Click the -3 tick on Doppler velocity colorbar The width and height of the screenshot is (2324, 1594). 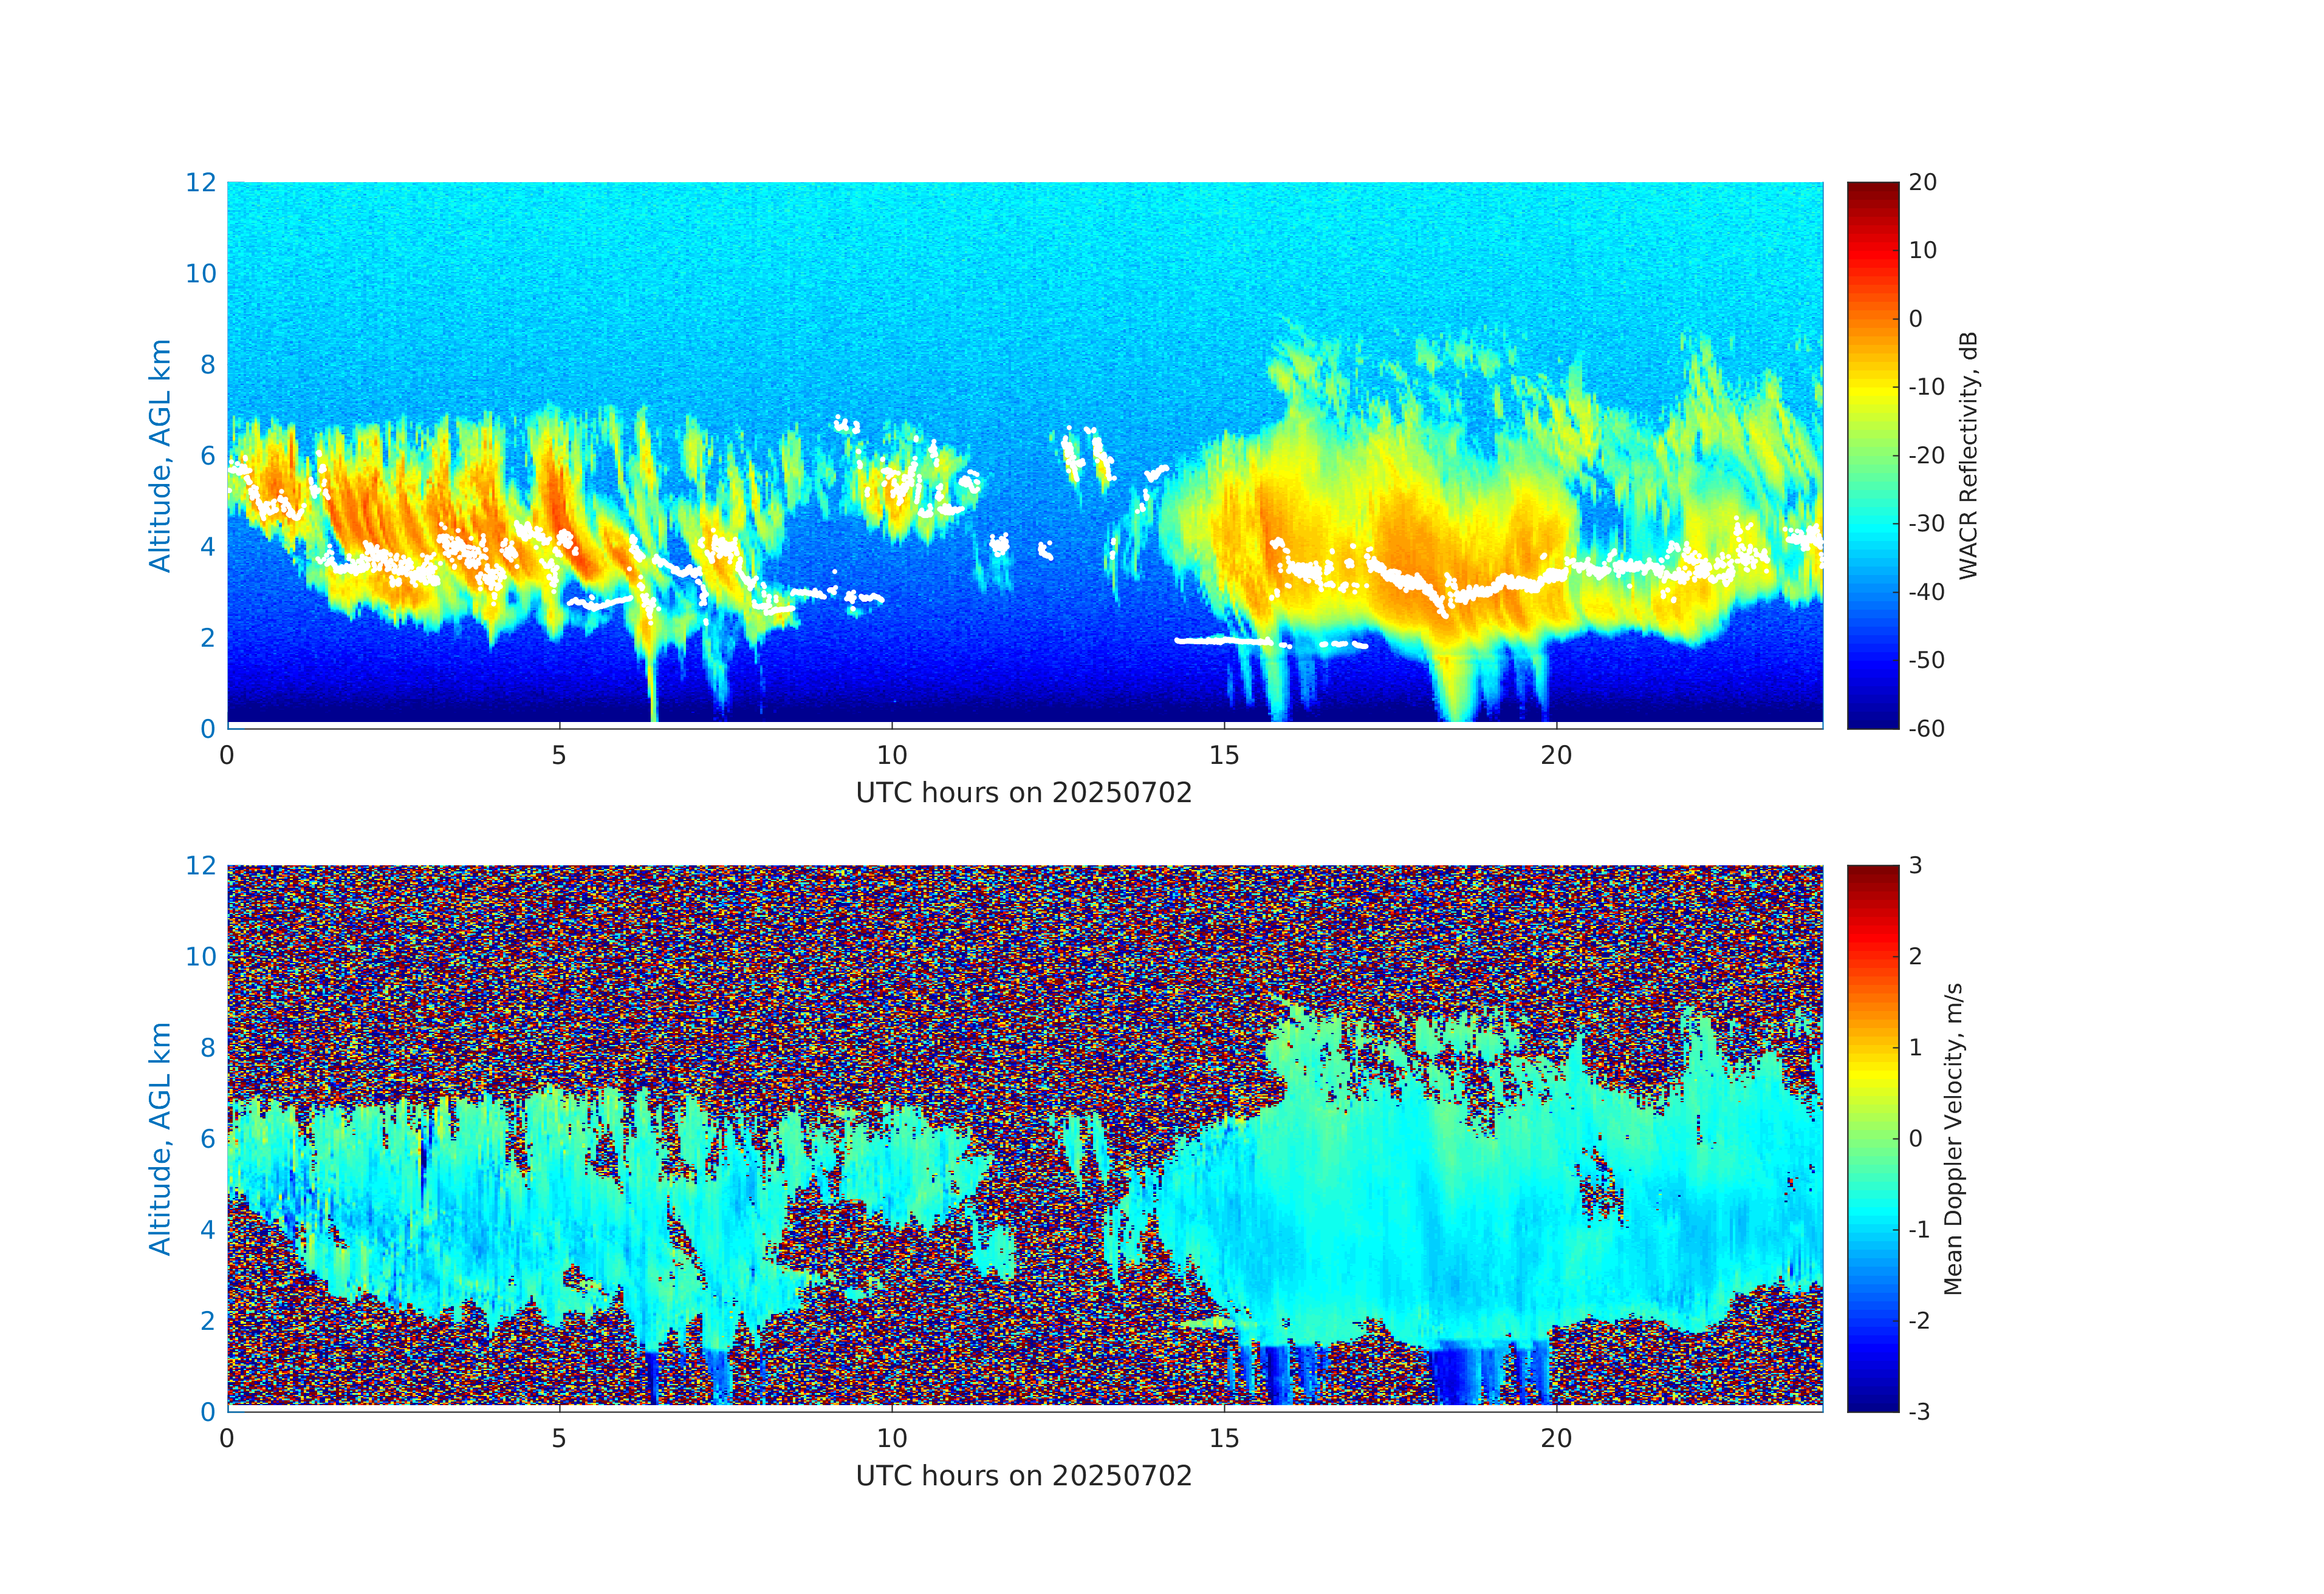[1919, 1411]
